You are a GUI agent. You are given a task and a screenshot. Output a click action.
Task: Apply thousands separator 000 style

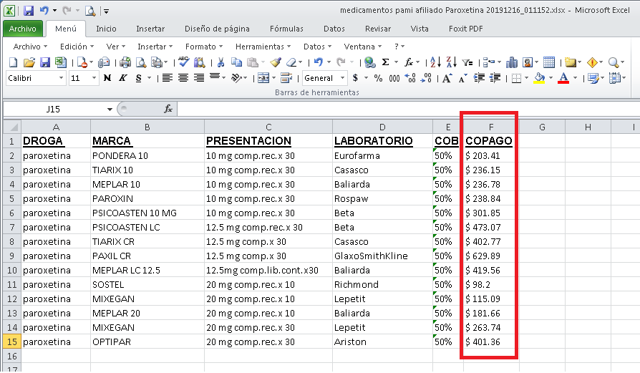pyautogui.click(x=394, y=78)
